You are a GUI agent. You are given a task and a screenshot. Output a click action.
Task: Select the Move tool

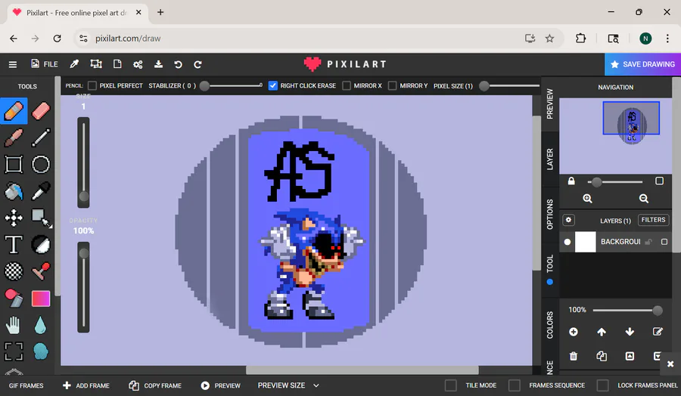pyautogui.click(x=14, y=218)
